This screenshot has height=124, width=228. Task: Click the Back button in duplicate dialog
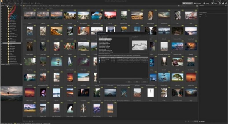129,82
